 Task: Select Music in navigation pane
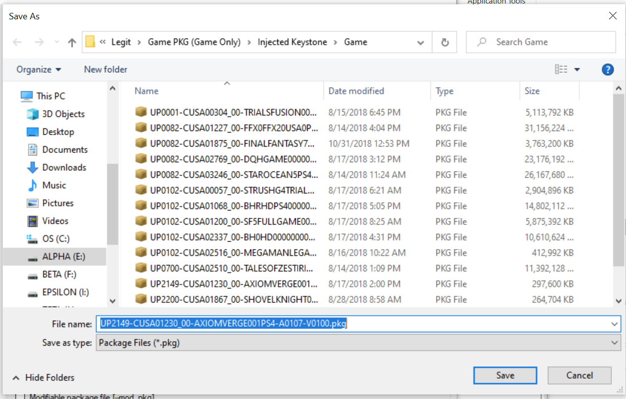(x=54, y=185)
